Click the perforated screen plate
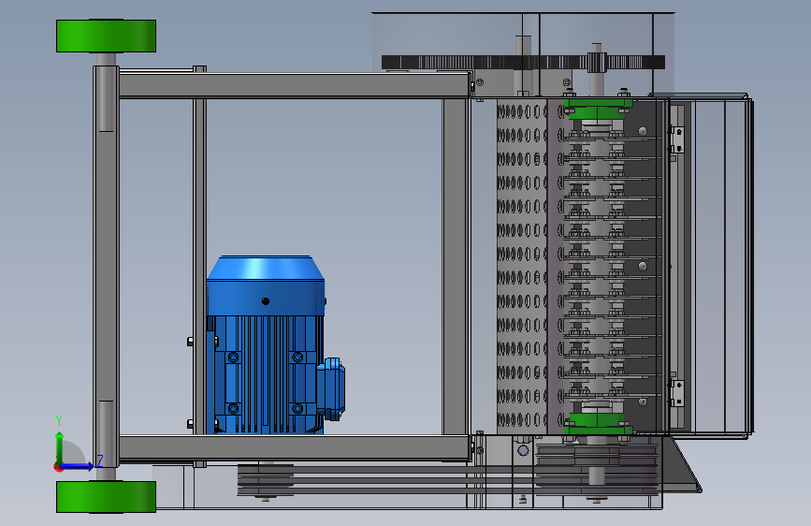811x526 pixels. point(522,267)
